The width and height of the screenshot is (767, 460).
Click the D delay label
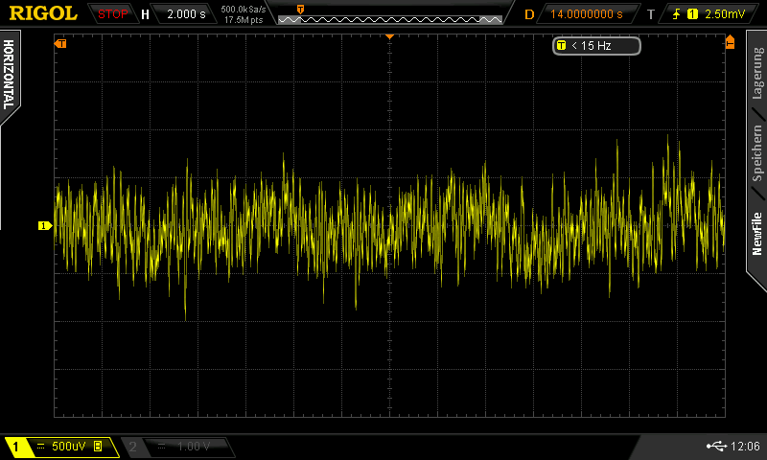[x=529, y=14]
